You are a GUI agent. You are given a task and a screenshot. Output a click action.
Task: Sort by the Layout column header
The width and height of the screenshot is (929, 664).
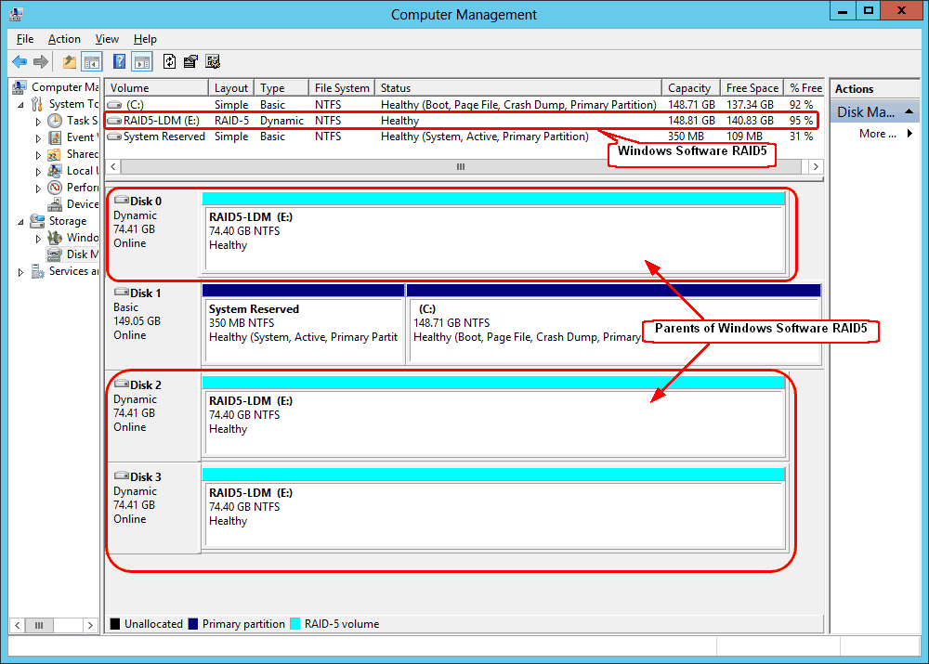click(231, 87)
